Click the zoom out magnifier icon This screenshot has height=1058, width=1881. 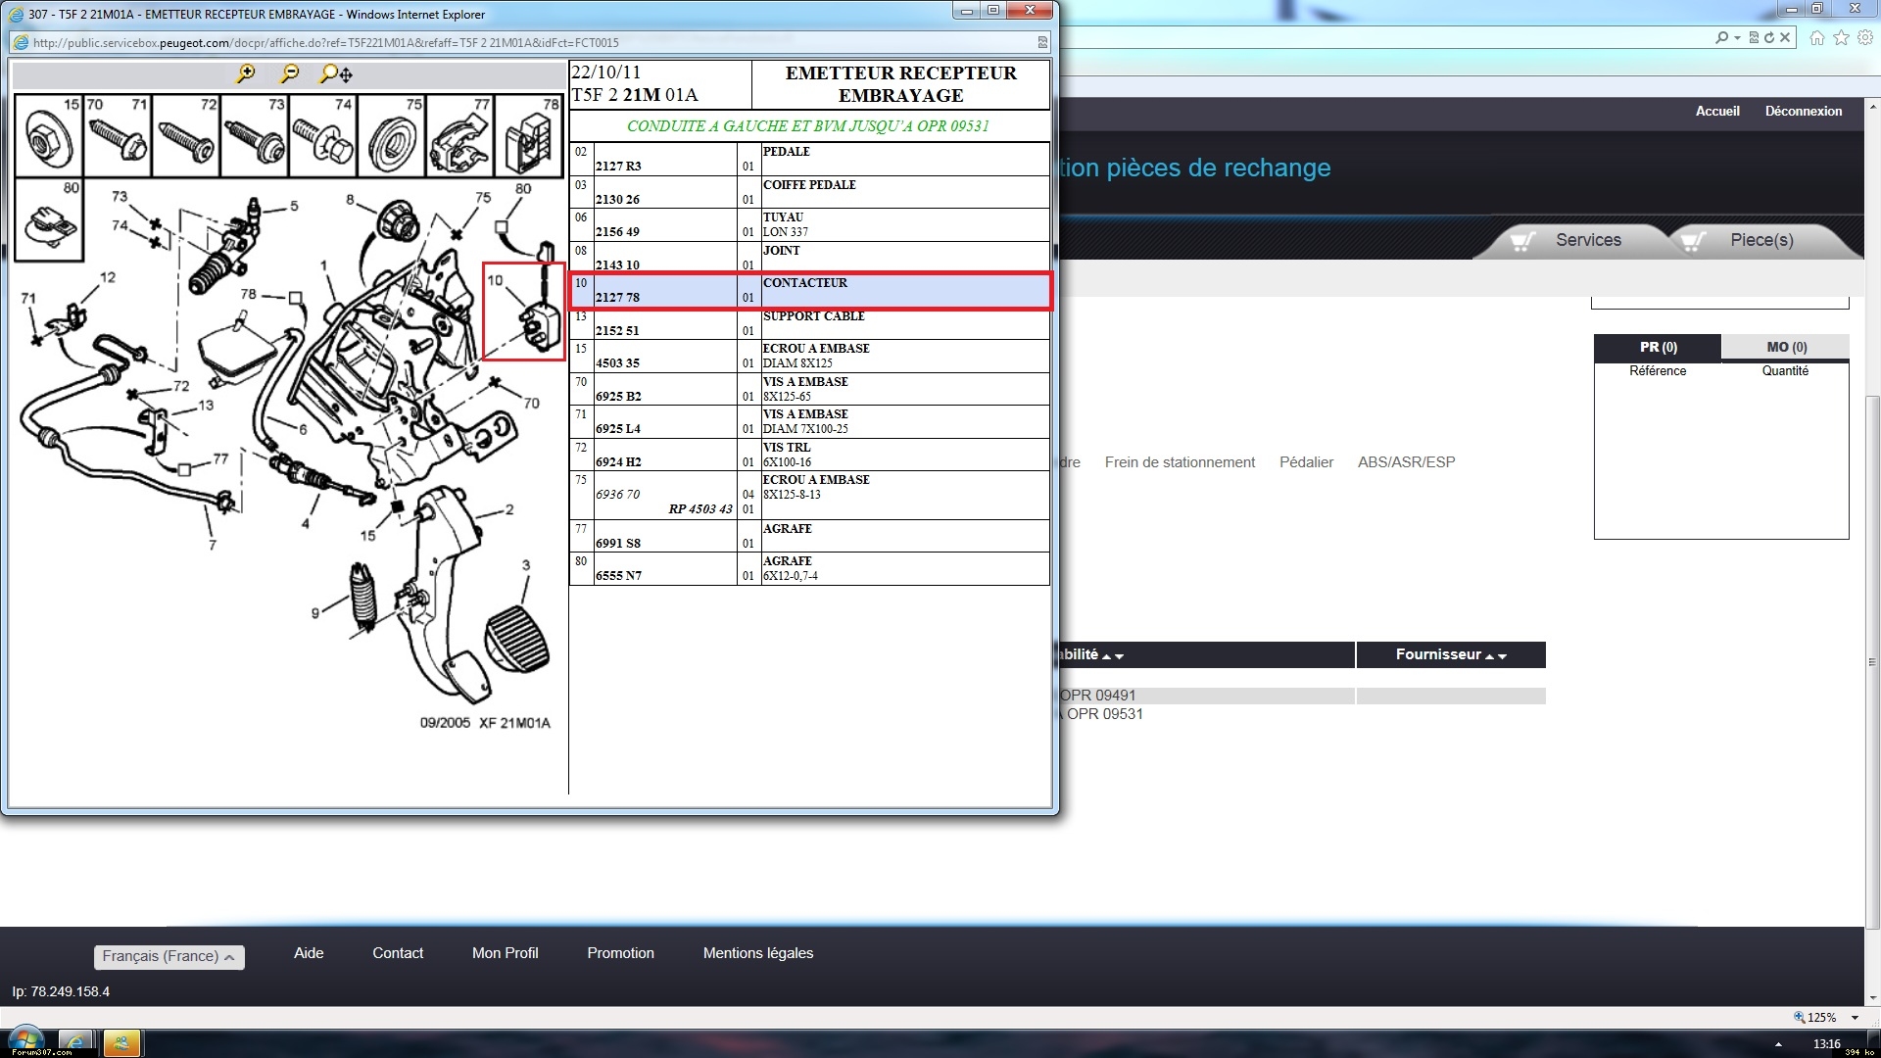click(290, 73)
